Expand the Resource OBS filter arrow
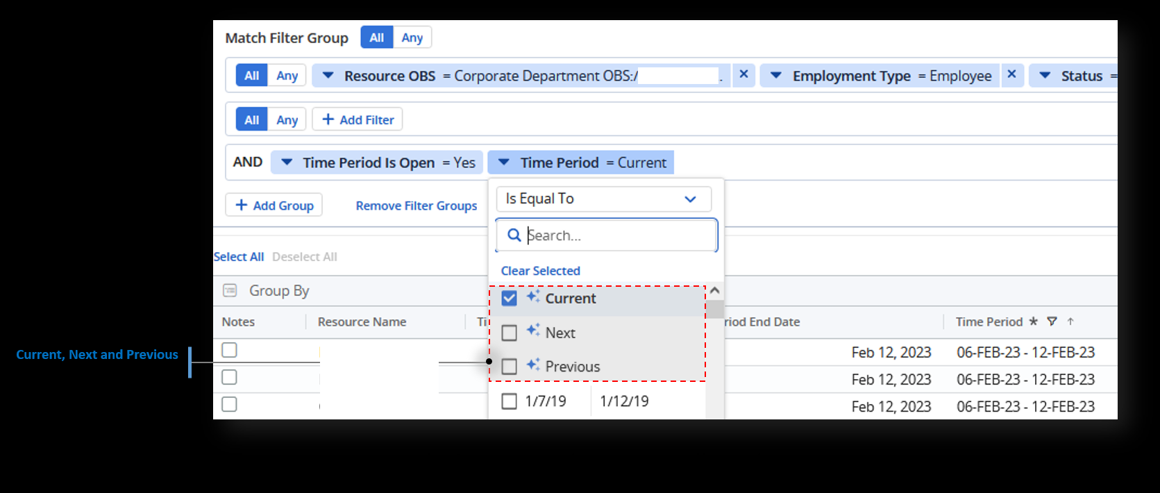Image resolution: width=1160 pixels, height=493 pixels. pyautogui.click(x=328, y=75)
